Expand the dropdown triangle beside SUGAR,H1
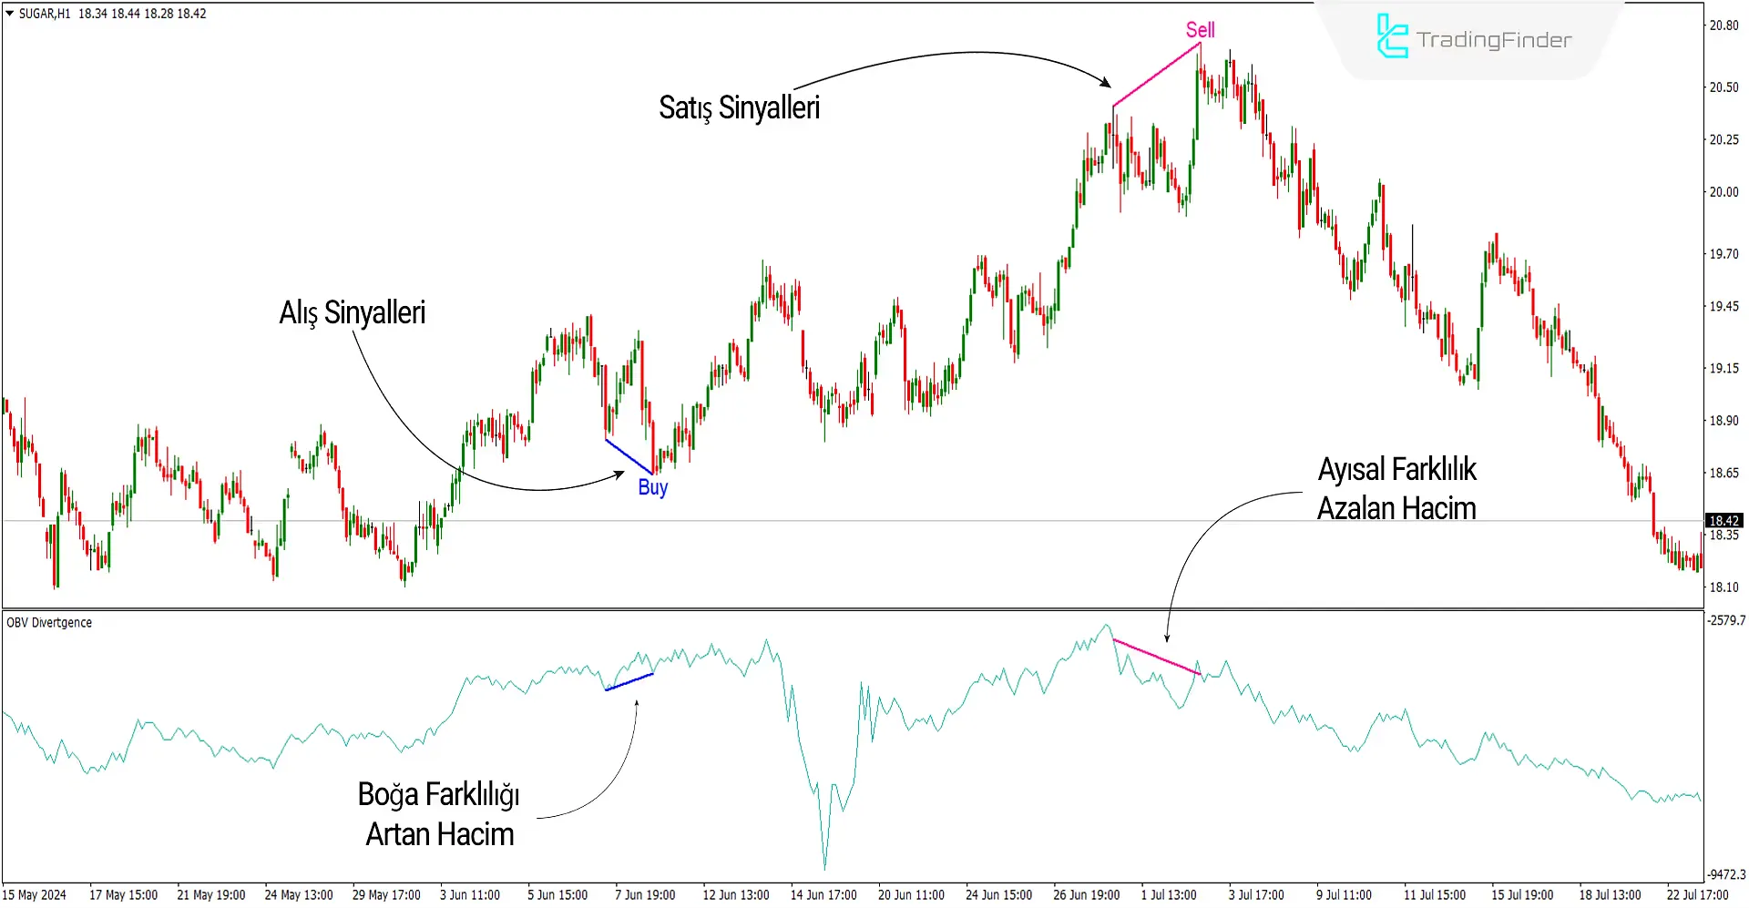This screenshot has width=1749, height=908. pyautogui.click(x=10, y=14)
